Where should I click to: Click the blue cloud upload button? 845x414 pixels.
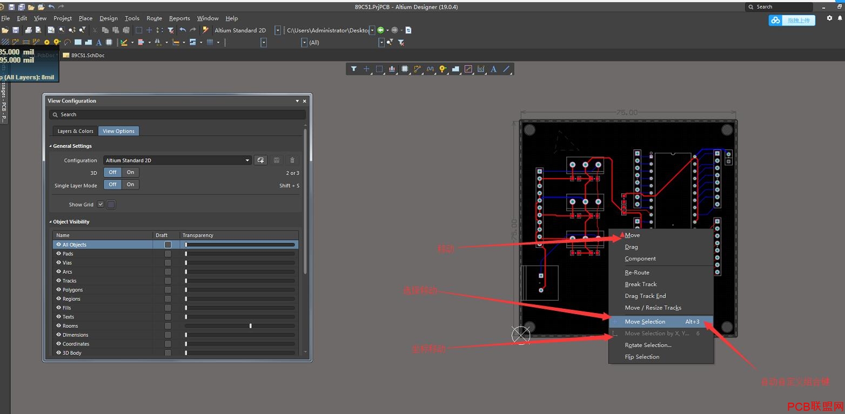tap(792, 20)
